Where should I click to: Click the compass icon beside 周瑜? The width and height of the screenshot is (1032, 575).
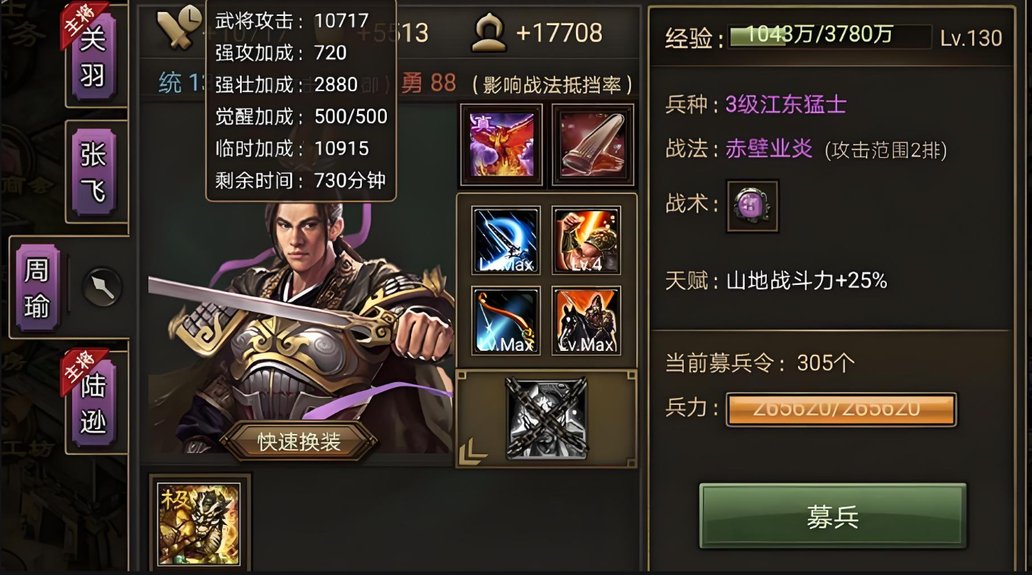point(102,287)
